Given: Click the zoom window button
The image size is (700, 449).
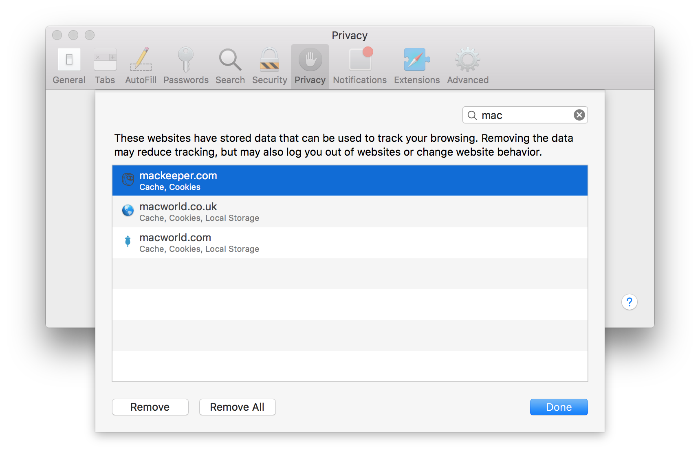Looking at the screenshot, I should (x=90, y=35).
